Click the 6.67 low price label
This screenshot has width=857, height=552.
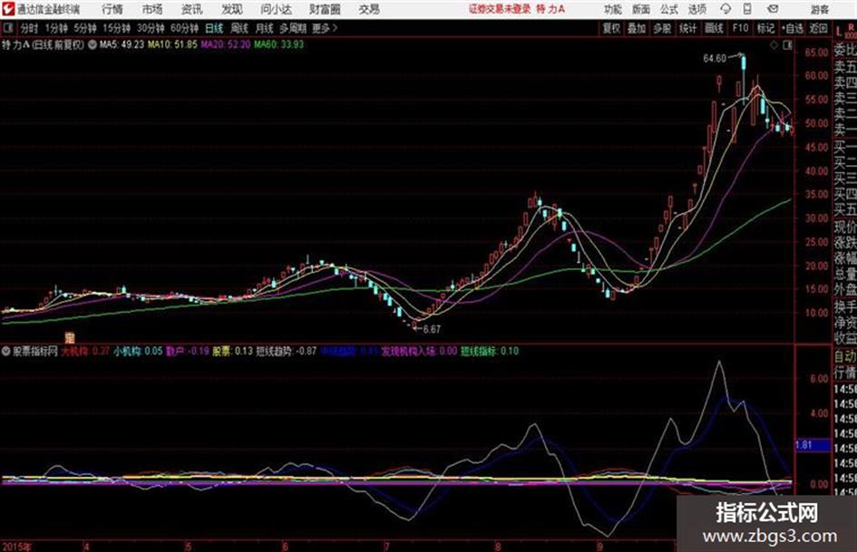[x=432, y=330]
